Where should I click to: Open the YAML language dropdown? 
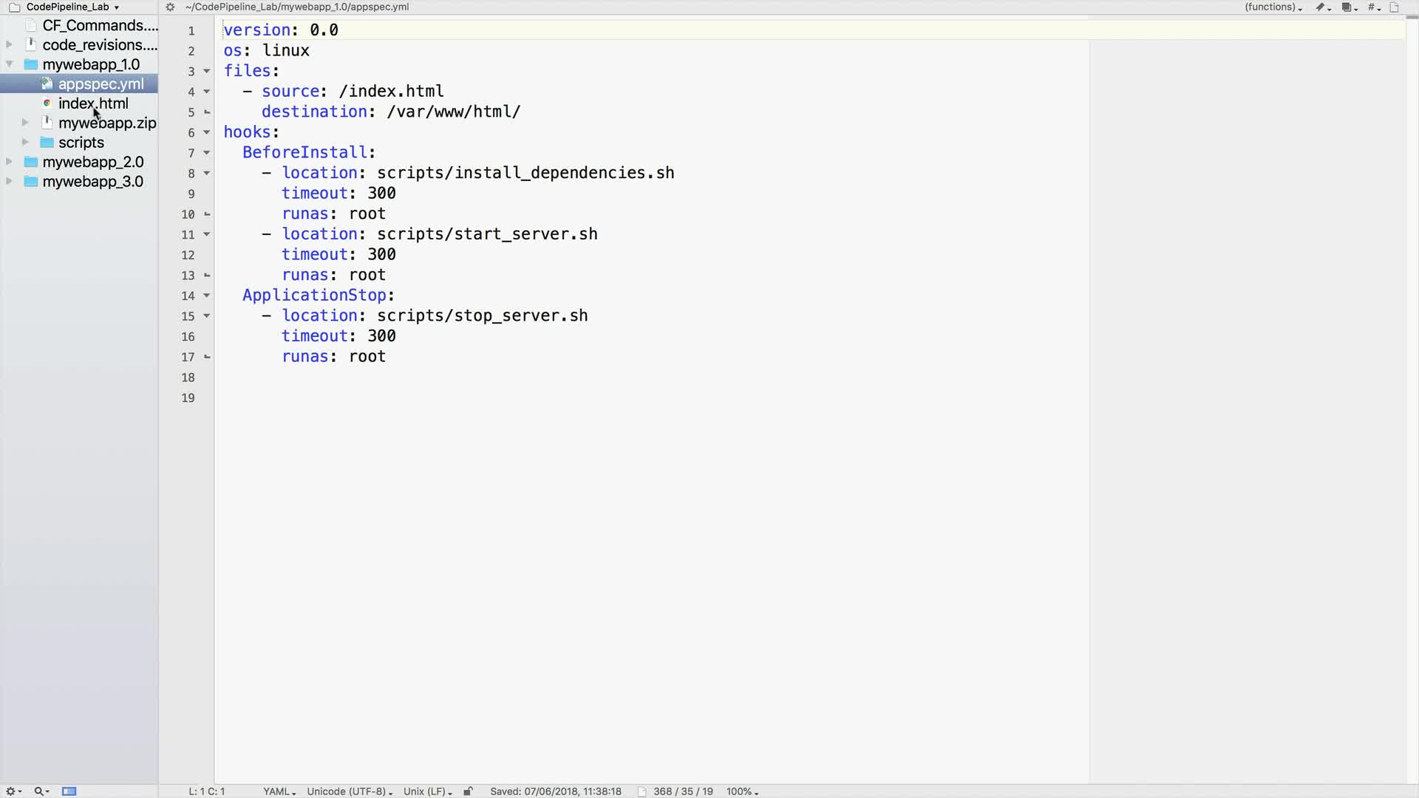coord(279,791)
